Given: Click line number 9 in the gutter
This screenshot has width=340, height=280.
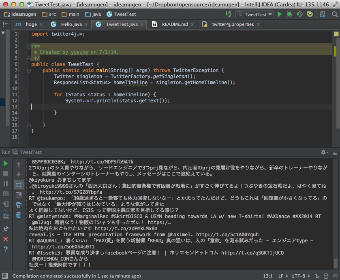Looking at the screenshot, I should pyautogui.click(x=16, y=83).
